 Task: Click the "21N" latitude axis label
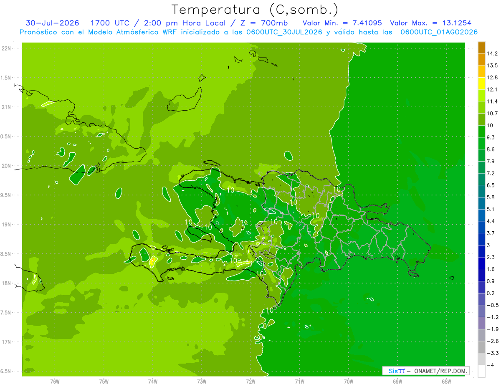[6, 107]
